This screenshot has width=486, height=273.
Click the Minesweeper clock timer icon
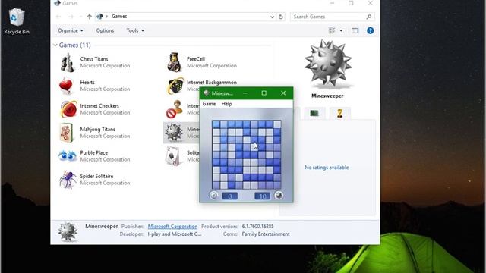(214, 196)
